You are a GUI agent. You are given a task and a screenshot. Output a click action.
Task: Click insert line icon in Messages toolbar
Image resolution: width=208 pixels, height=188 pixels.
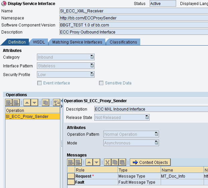point(71,162)
